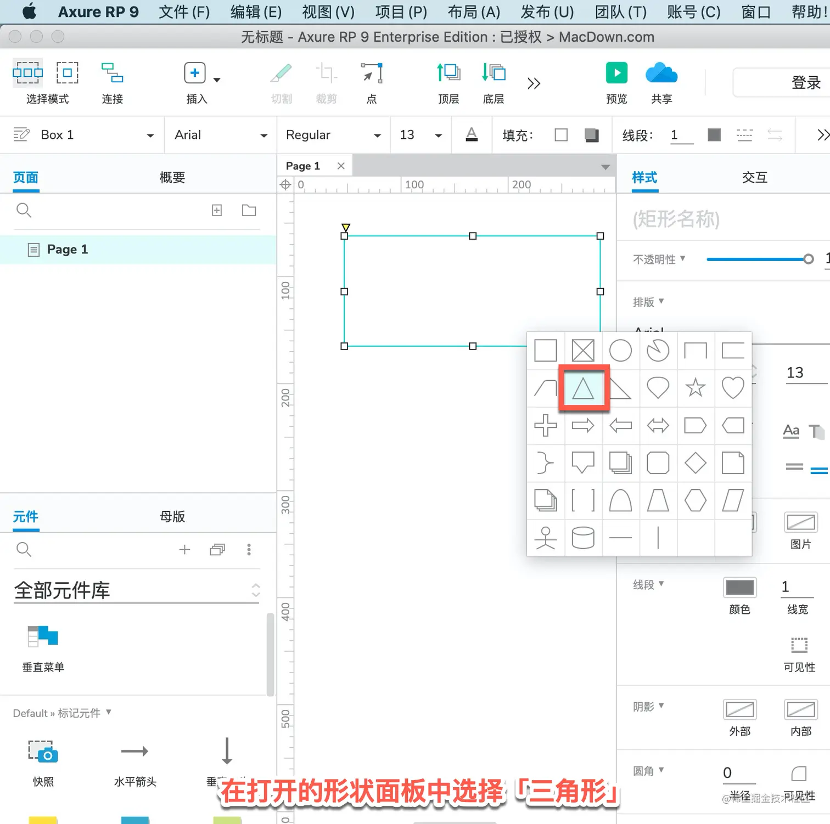Click the 快照 snapshot widget

pos(43,761)
